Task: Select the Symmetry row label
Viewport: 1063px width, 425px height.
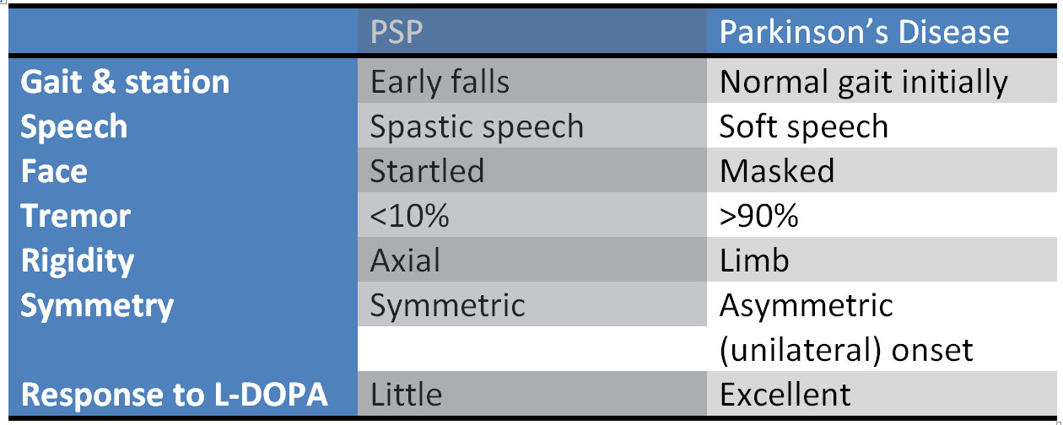Action: (97, 305)
